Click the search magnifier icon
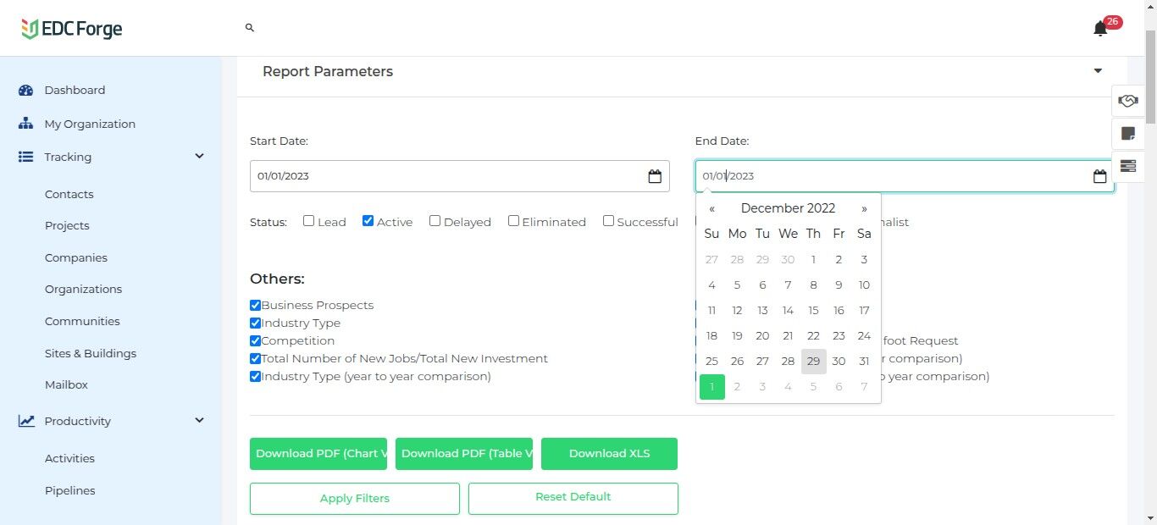 click(250, 28)
